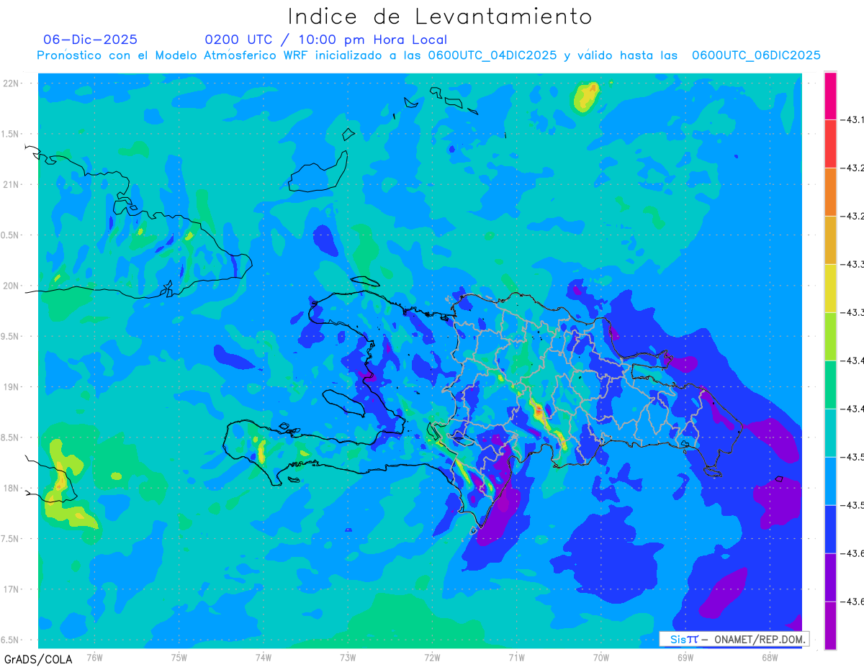Select the bright yellow segment of the color scale
The height and width of the screenshot is (667, 864).
(830, 289)
